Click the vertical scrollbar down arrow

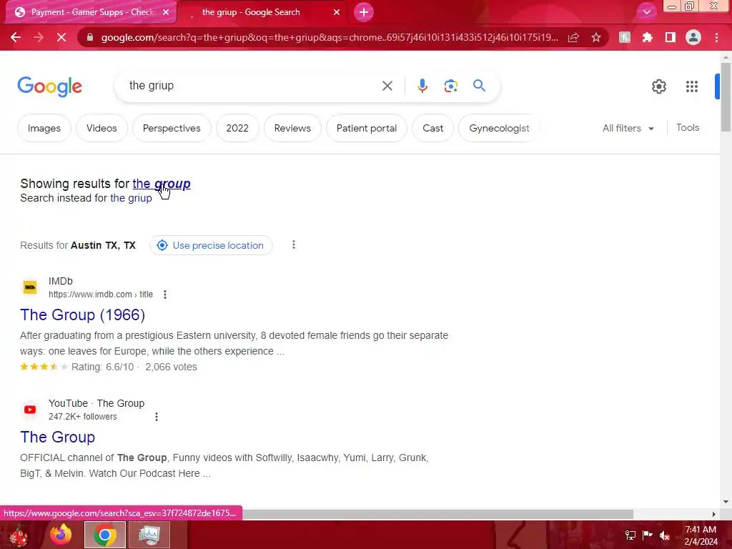725,502
